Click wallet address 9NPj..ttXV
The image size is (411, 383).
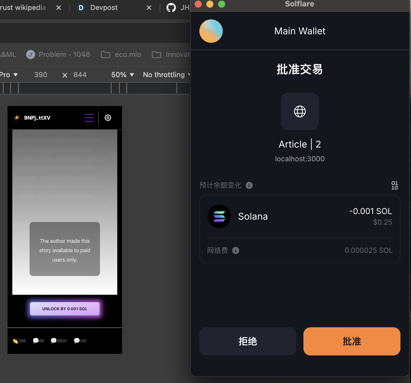click(37, 118)
